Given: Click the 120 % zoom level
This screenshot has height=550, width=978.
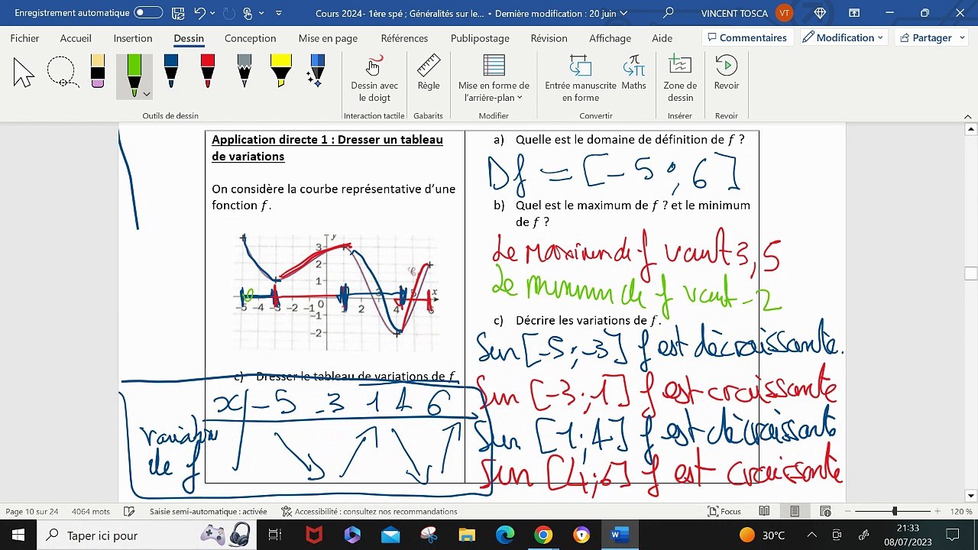Looking at the screenshot, I should 961,512.
